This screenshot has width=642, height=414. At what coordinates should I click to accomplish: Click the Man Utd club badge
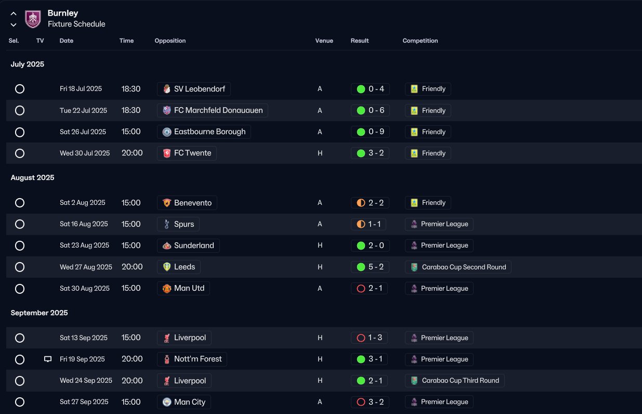point(167,288)
